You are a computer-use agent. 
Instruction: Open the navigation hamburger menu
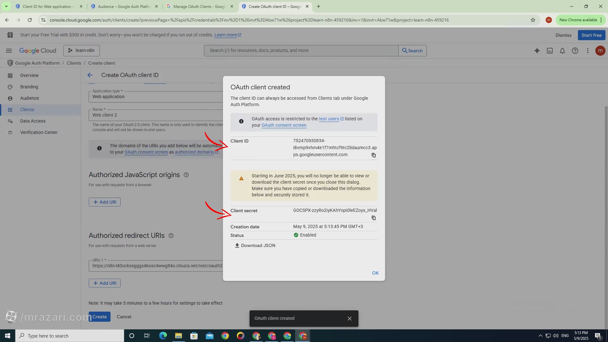point(9,51)
